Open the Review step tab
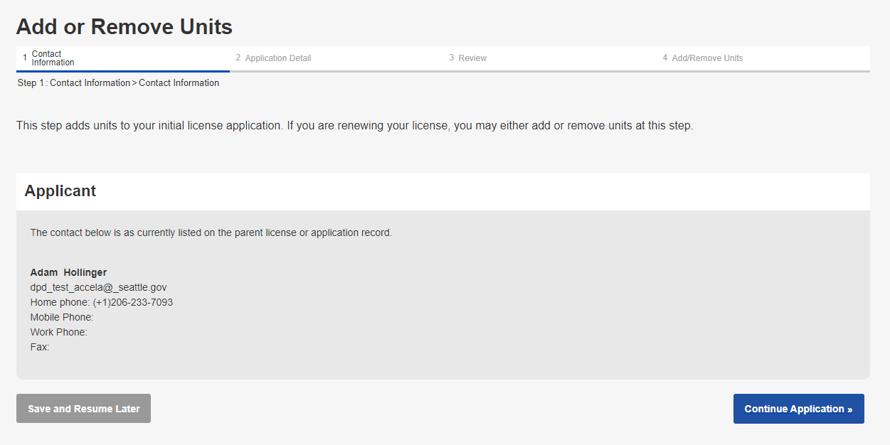The image size is (890, 445). pos(472,58)
